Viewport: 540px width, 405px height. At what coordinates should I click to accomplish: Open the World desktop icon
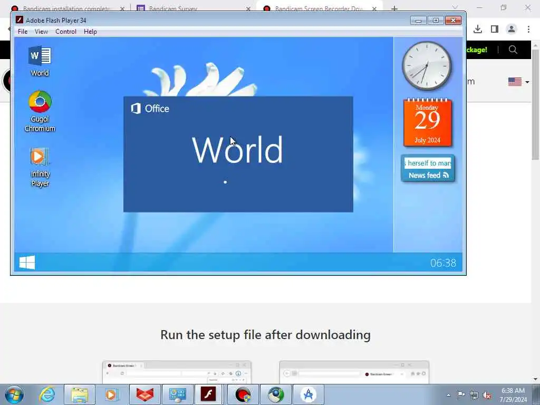coord(40,61)
